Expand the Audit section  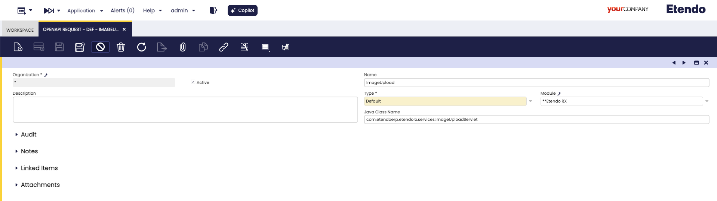(x=26, y=134)
